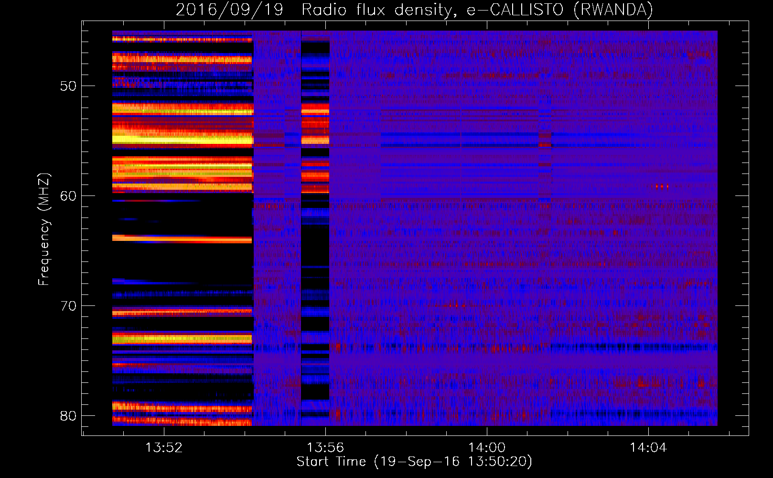Click the 14:00 time tick label
Viewport: 773px width, 478px height.
(487, 448)
